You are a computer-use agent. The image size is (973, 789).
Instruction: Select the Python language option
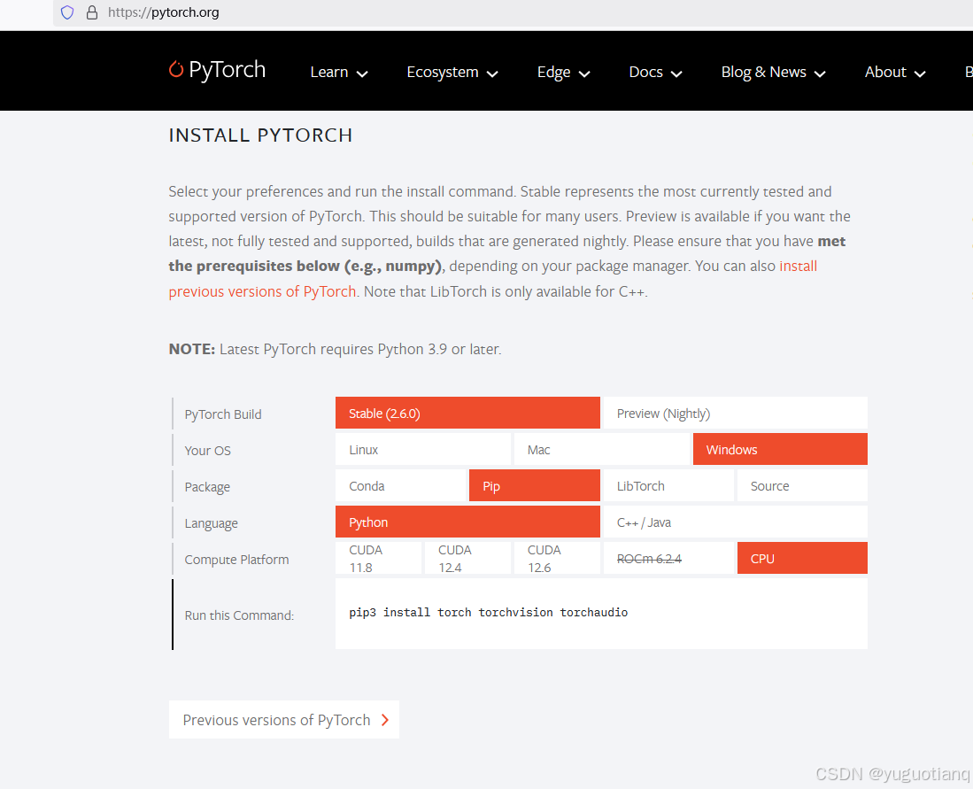tap(467, 522)
